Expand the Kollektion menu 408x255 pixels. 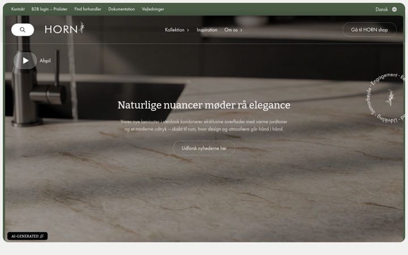177,30
